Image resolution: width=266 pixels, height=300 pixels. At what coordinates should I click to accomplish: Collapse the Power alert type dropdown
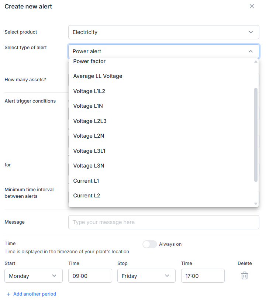coord(251,51)
